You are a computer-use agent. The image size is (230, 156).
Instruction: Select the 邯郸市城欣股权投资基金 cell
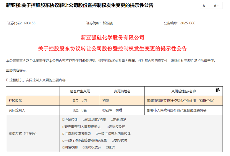click(x=183, y=101)
